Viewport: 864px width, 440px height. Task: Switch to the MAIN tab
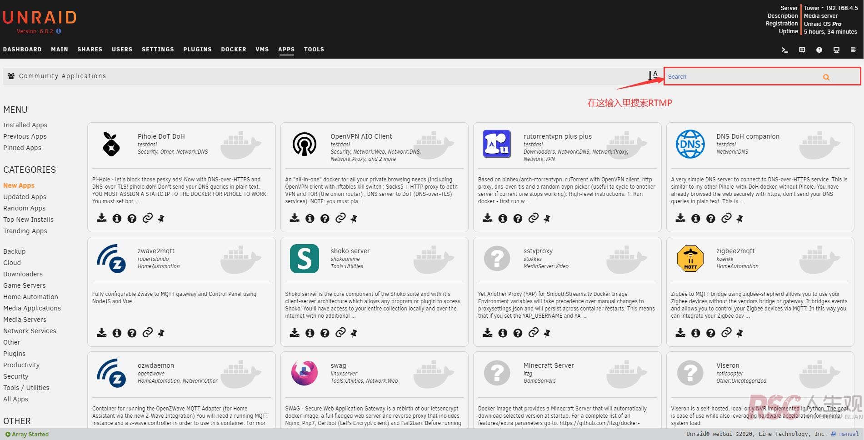click(x=60, y=50)
